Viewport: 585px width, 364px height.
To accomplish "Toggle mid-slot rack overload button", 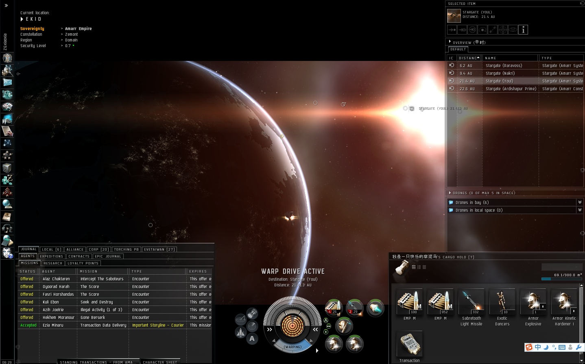I will pos(329,326).
